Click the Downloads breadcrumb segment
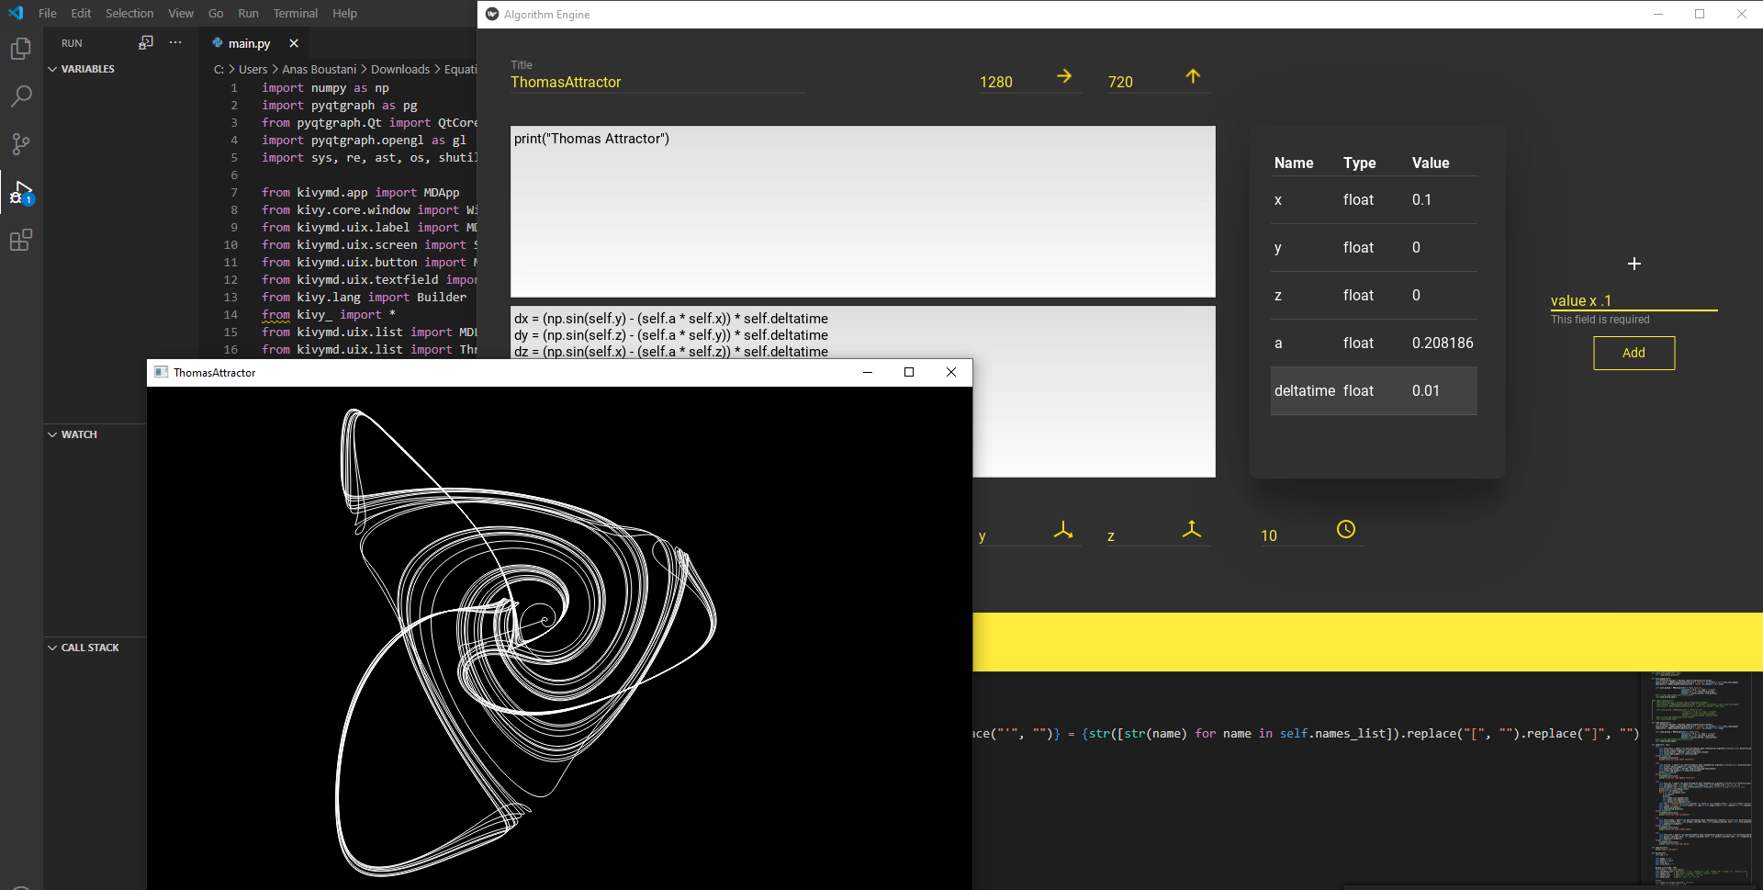The image size is (1763, 890). click(x=399, y=69)
